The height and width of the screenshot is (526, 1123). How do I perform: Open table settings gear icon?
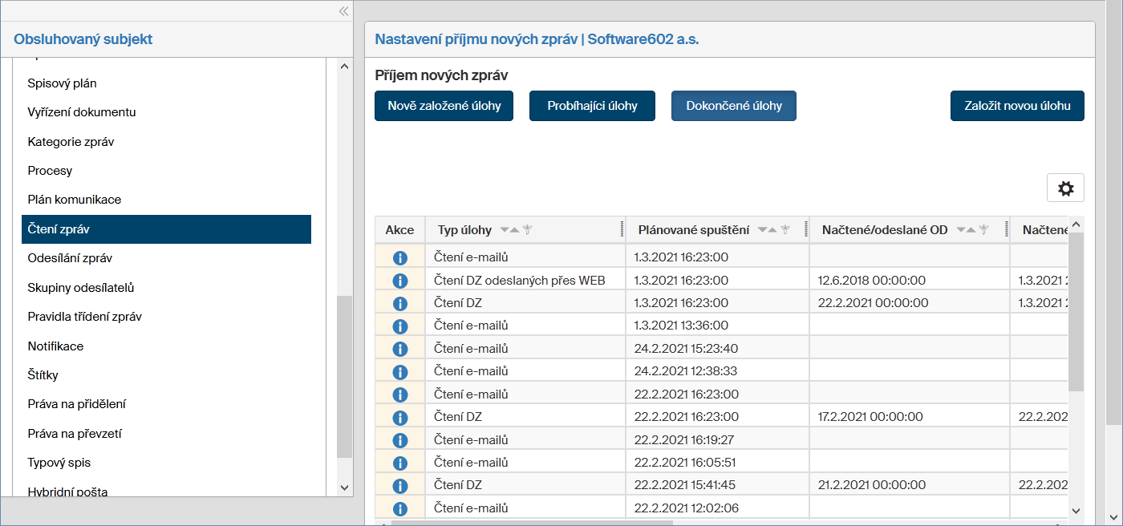point(1065,188)
